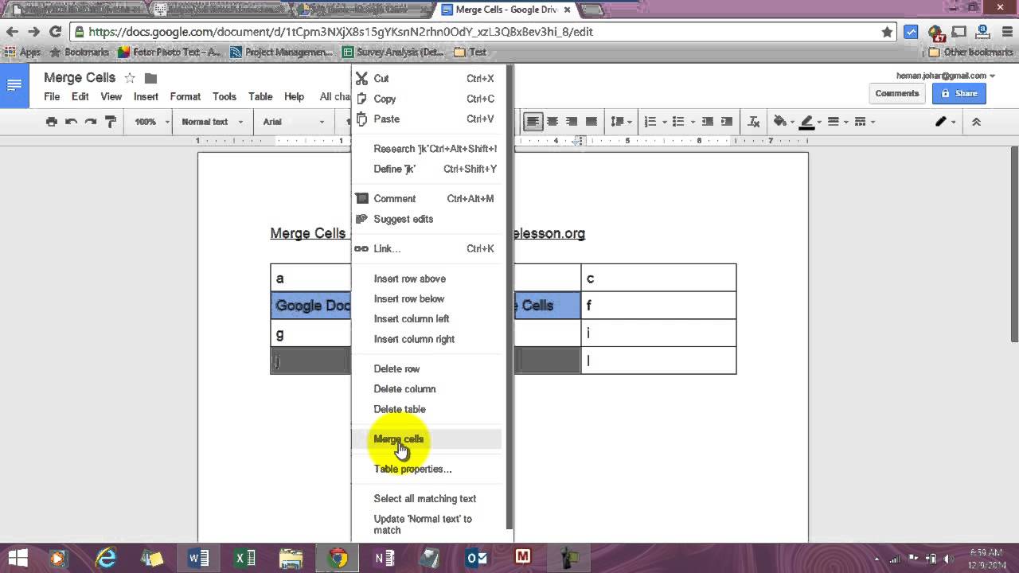
Task: Select Insert column right
Action: [x=427, y=339]
